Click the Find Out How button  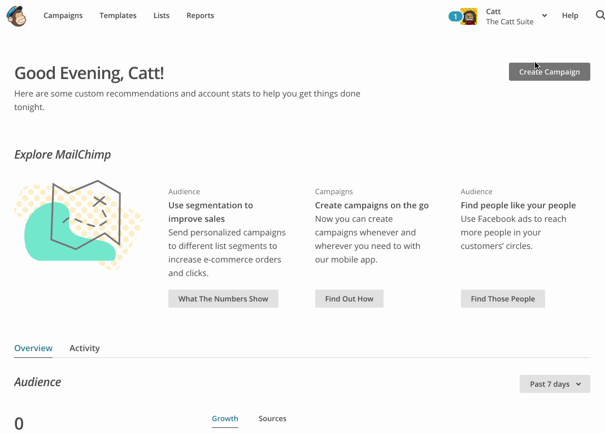pyautogui.click(x=349, y=299)
